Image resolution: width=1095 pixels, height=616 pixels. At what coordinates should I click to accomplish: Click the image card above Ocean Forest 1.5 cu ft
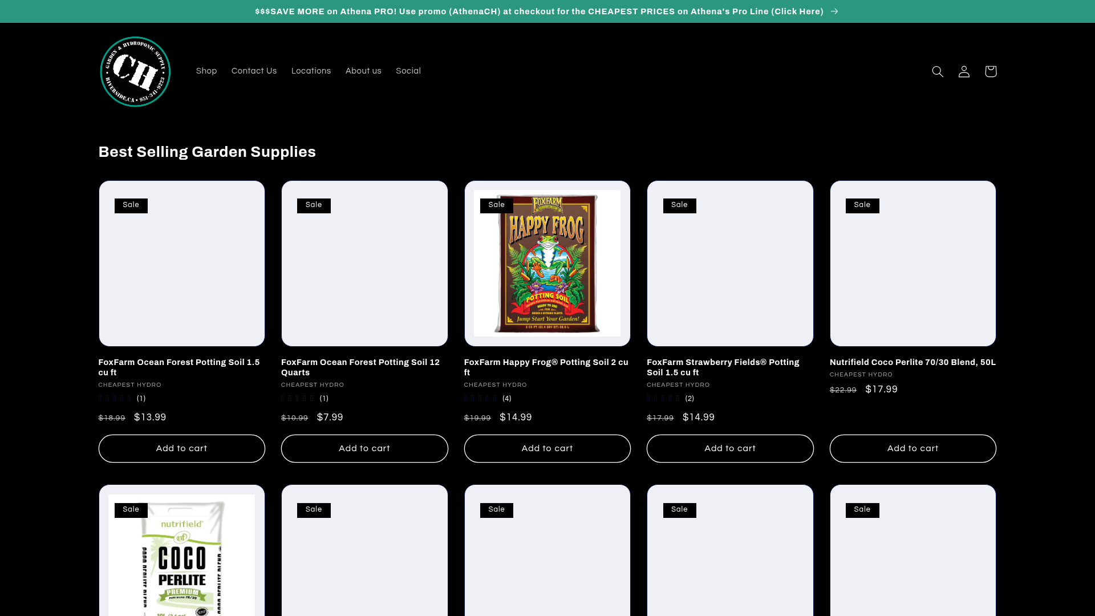[182, 264]
